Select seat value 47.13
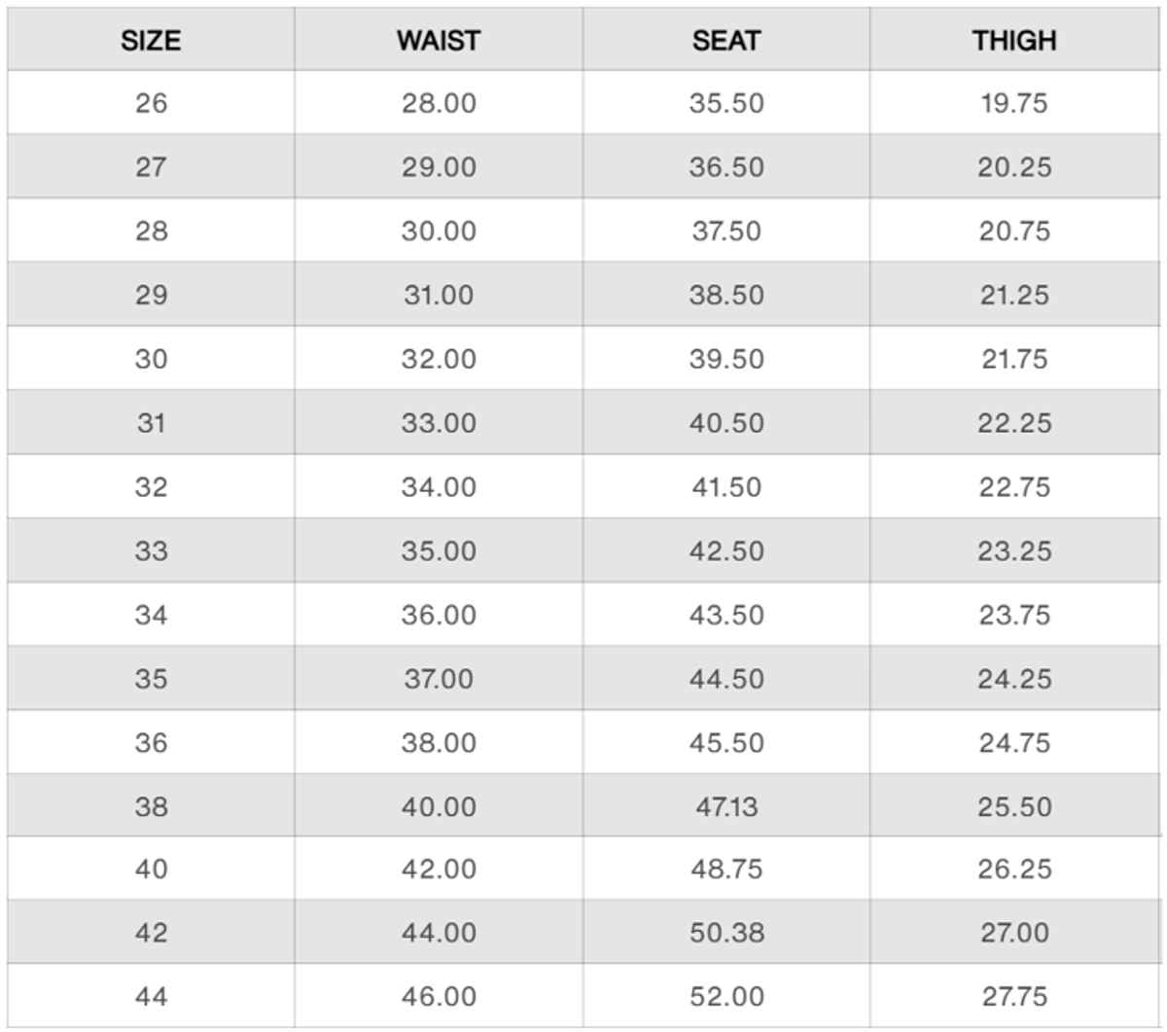The height and width of the screenshot is (1032, 1167). pos(726,807)
